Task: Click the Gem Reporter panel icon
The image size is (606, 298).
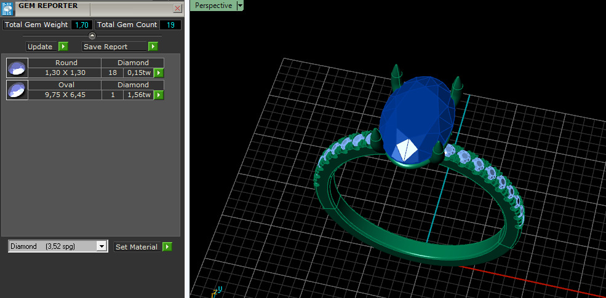Action: 7,7
